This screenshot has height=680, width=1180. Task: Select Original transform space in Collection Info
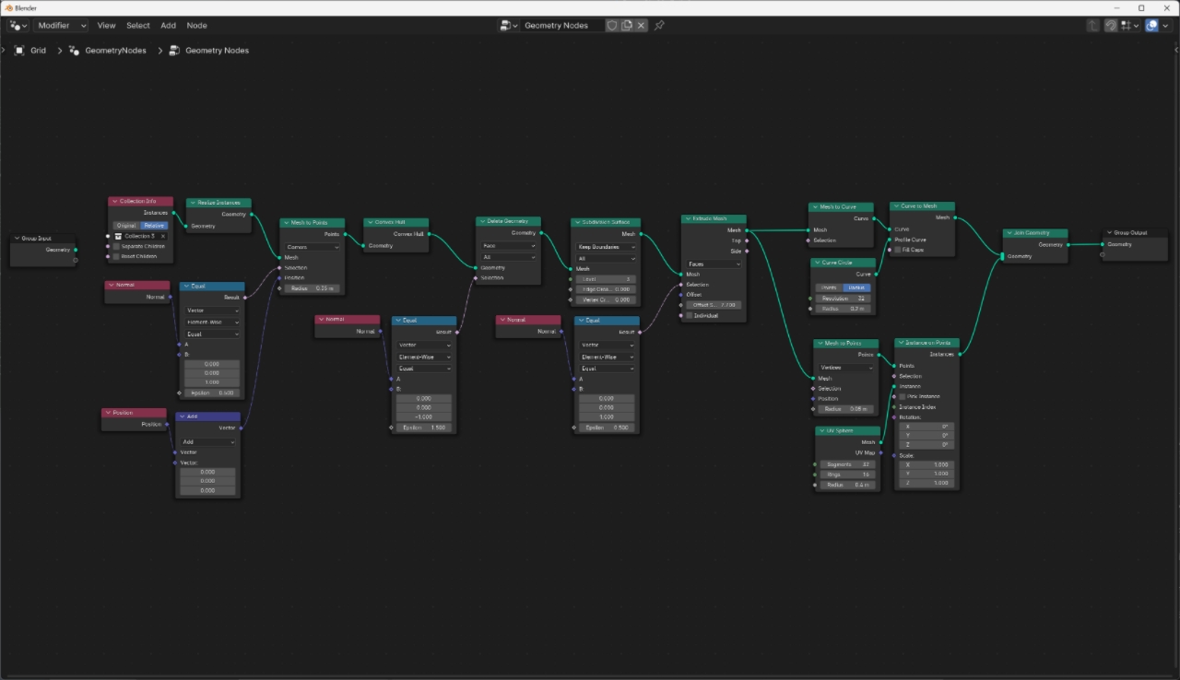coord(126,225)
